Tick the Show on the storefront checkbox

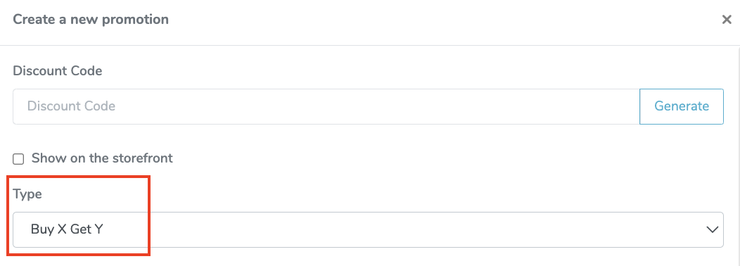coord(18,159)
